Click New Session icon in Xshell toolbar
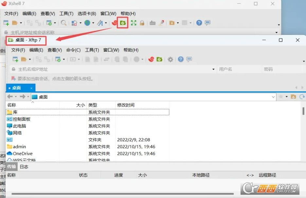The width and height of the screenshot is (306, 198). (x=6, y=23)
